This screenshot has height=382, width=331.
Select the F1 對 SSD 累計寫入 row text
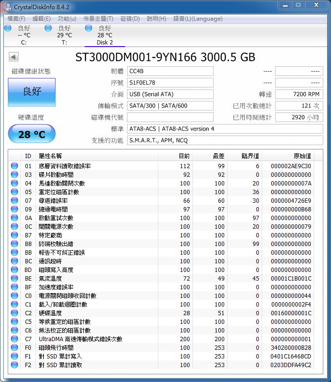[60, 357]
